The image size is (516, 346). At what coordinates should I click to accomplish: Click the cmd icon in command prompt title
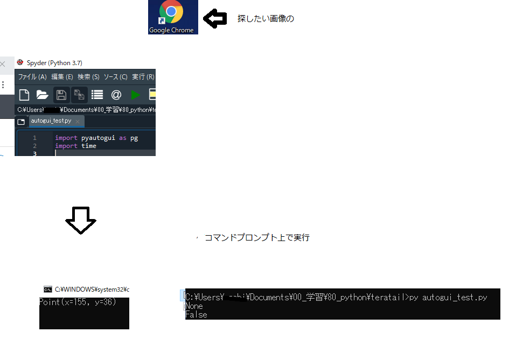48,289
